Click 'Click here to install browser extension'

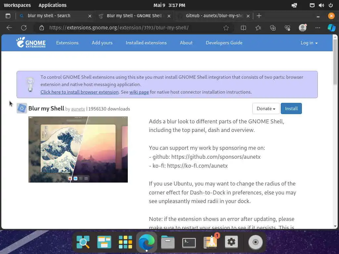(x=79, y=92)
